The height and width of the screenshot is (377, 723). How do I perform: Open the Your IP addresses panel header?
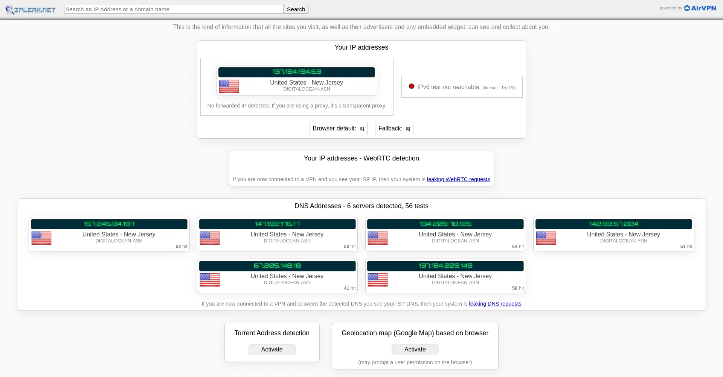coord(361,47)
